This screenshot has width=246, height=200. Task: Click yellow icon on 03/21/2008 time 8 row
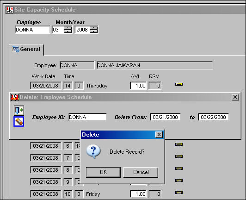click(x=179, y=169)
